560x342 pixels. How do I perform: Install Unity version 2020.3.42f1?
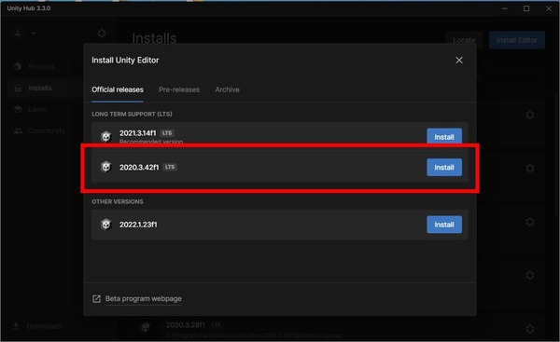point(444,167)
